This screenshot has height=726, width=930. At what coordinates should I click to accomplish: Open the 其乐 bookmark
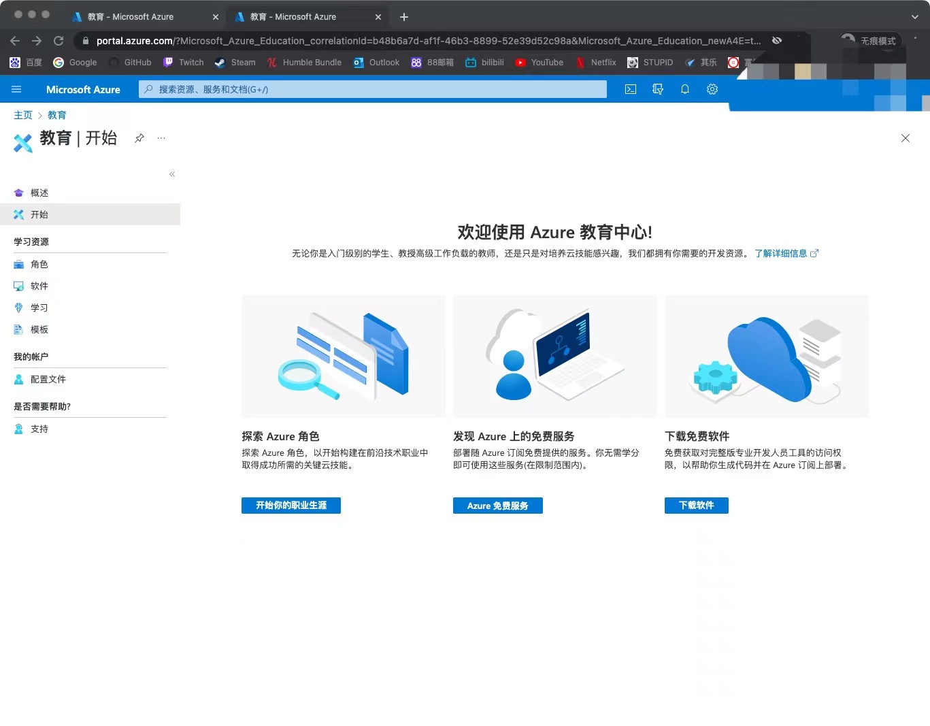pyautogui.click(x=701, y=63)
